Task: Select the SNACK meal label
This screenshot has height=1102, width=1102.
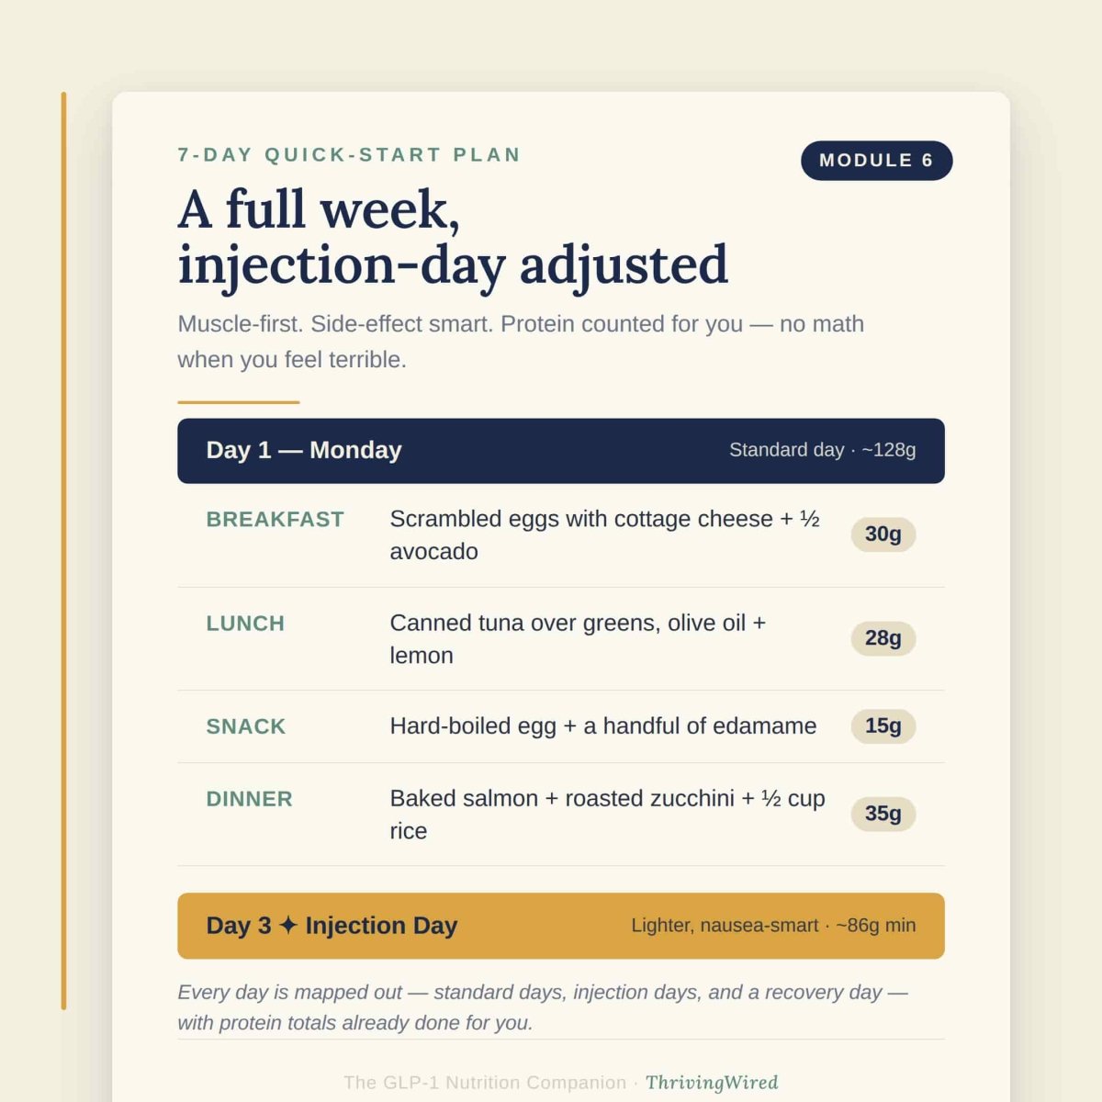Action: tap(245, 726)
